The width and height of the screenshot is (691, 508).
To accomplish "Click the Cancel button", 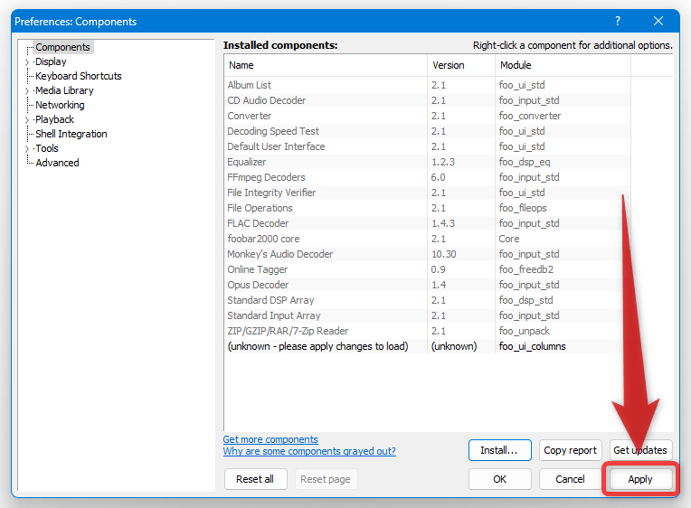I will coord(570,479).
